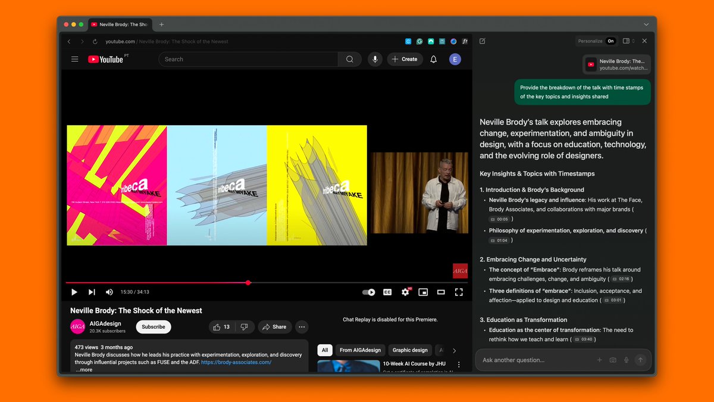Screen dimensions: 714x402
Task: Subscribe to AIGAdesign
Action: [x=154, y=327]
